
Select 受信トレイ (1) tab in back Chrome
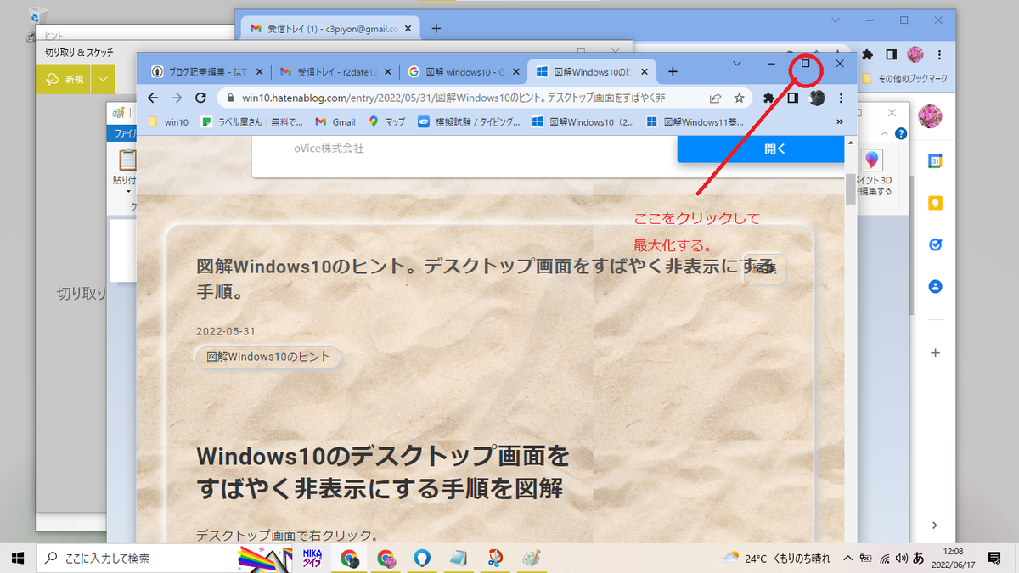(331, 28)
